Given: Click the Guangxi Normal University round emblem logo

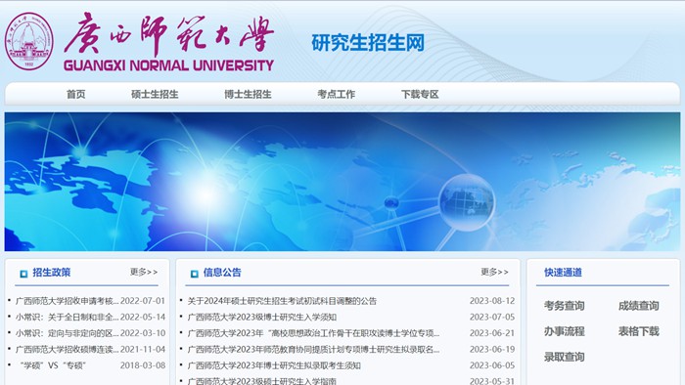Looking at the screenshot, I should tap(28, 41).
